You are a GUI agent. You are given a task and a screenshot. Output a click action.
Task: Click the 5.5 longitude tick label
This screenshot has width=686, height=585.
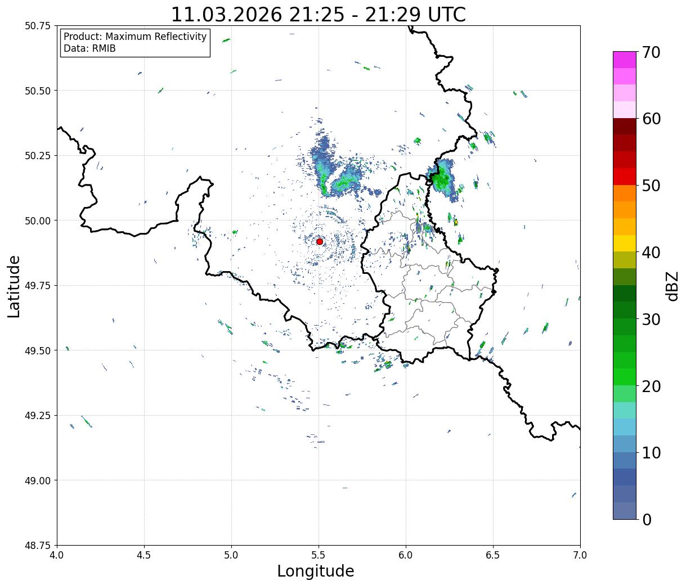tap(319, 555)
